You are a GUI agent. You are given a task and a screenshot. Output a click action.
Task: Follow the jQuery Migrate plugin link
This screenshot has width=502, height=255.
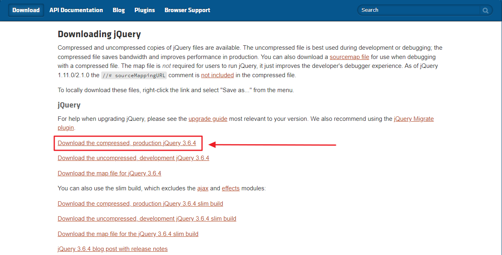tap(414, 119)
